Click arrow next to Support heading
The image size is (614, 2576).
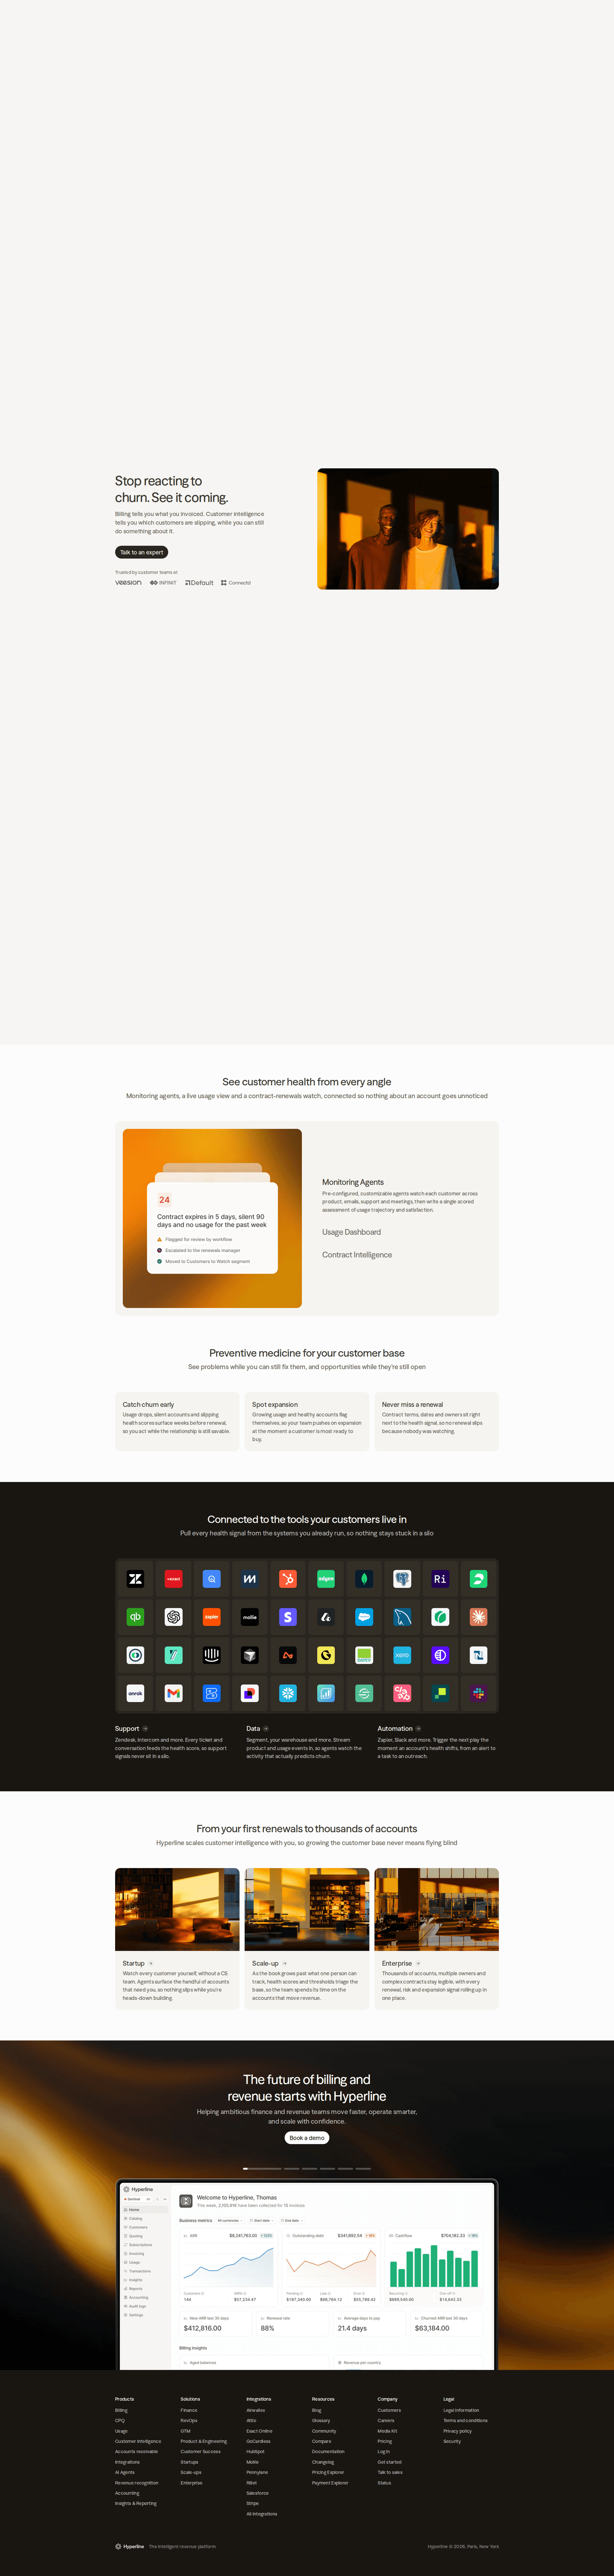(145, 1729)
